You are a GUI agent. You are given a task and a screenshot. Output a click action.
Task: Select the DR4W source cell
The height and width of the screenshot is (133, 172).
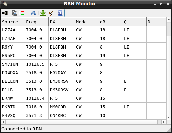tap(13, 98)
